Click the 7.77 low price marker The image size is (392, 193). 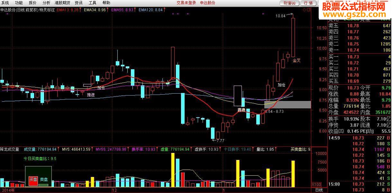coord(220,140)
